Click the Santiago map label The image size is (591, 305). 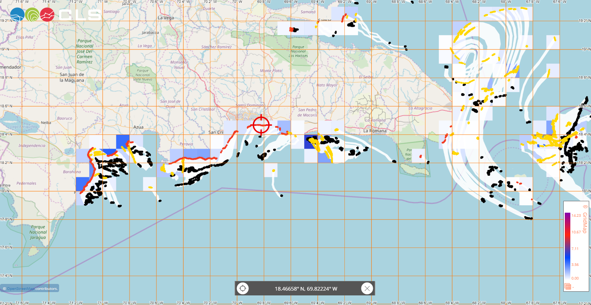coord(111,11)
